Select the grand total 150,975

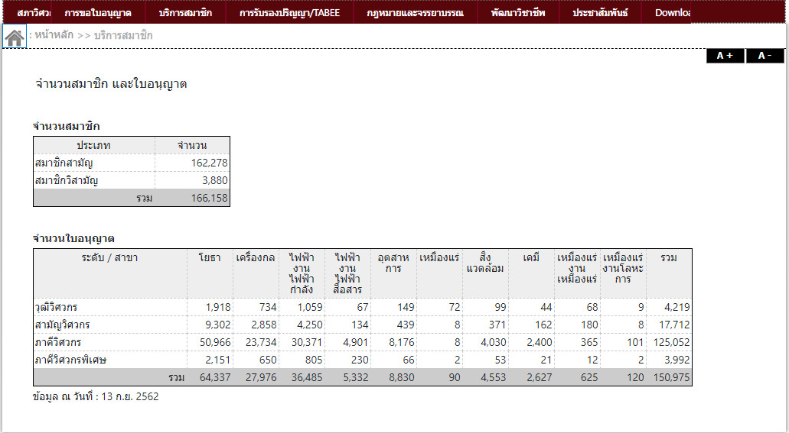point(672,378)
